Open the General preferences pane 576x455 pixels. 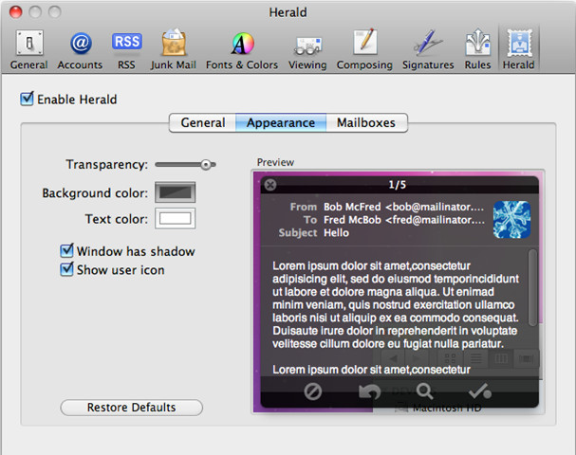coord(29,49)
